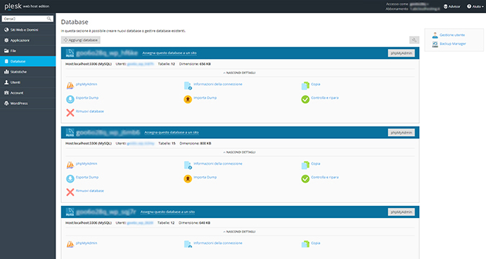Open Statistiche in sidebar

click(28, 72)
